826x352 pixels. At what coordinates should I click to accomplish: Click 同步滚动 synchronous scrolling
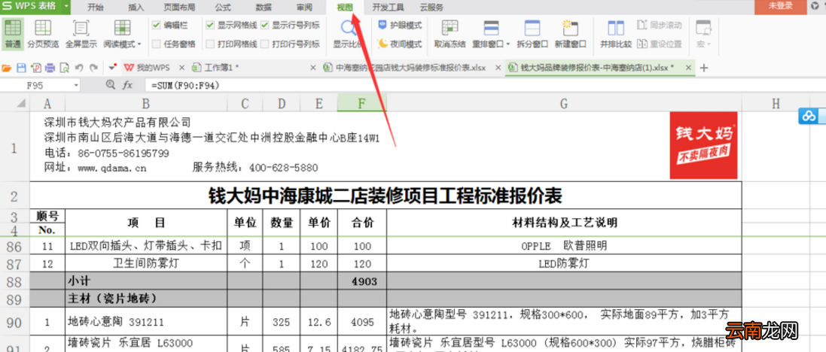(659, 25)
